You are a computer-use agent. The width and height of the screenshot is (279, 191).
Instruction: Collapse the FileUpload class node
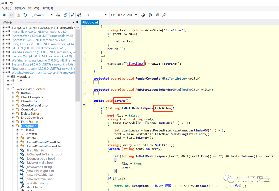coord(13,126)
